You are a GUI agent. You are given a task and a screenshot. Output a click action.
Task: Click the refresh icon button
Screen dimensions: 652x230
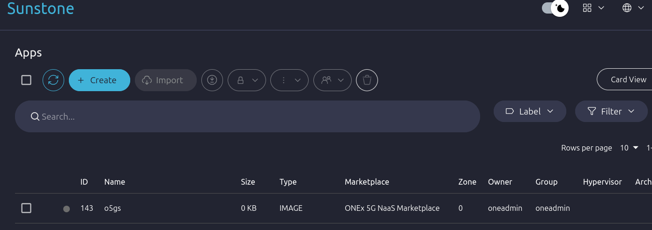[53, 80]
